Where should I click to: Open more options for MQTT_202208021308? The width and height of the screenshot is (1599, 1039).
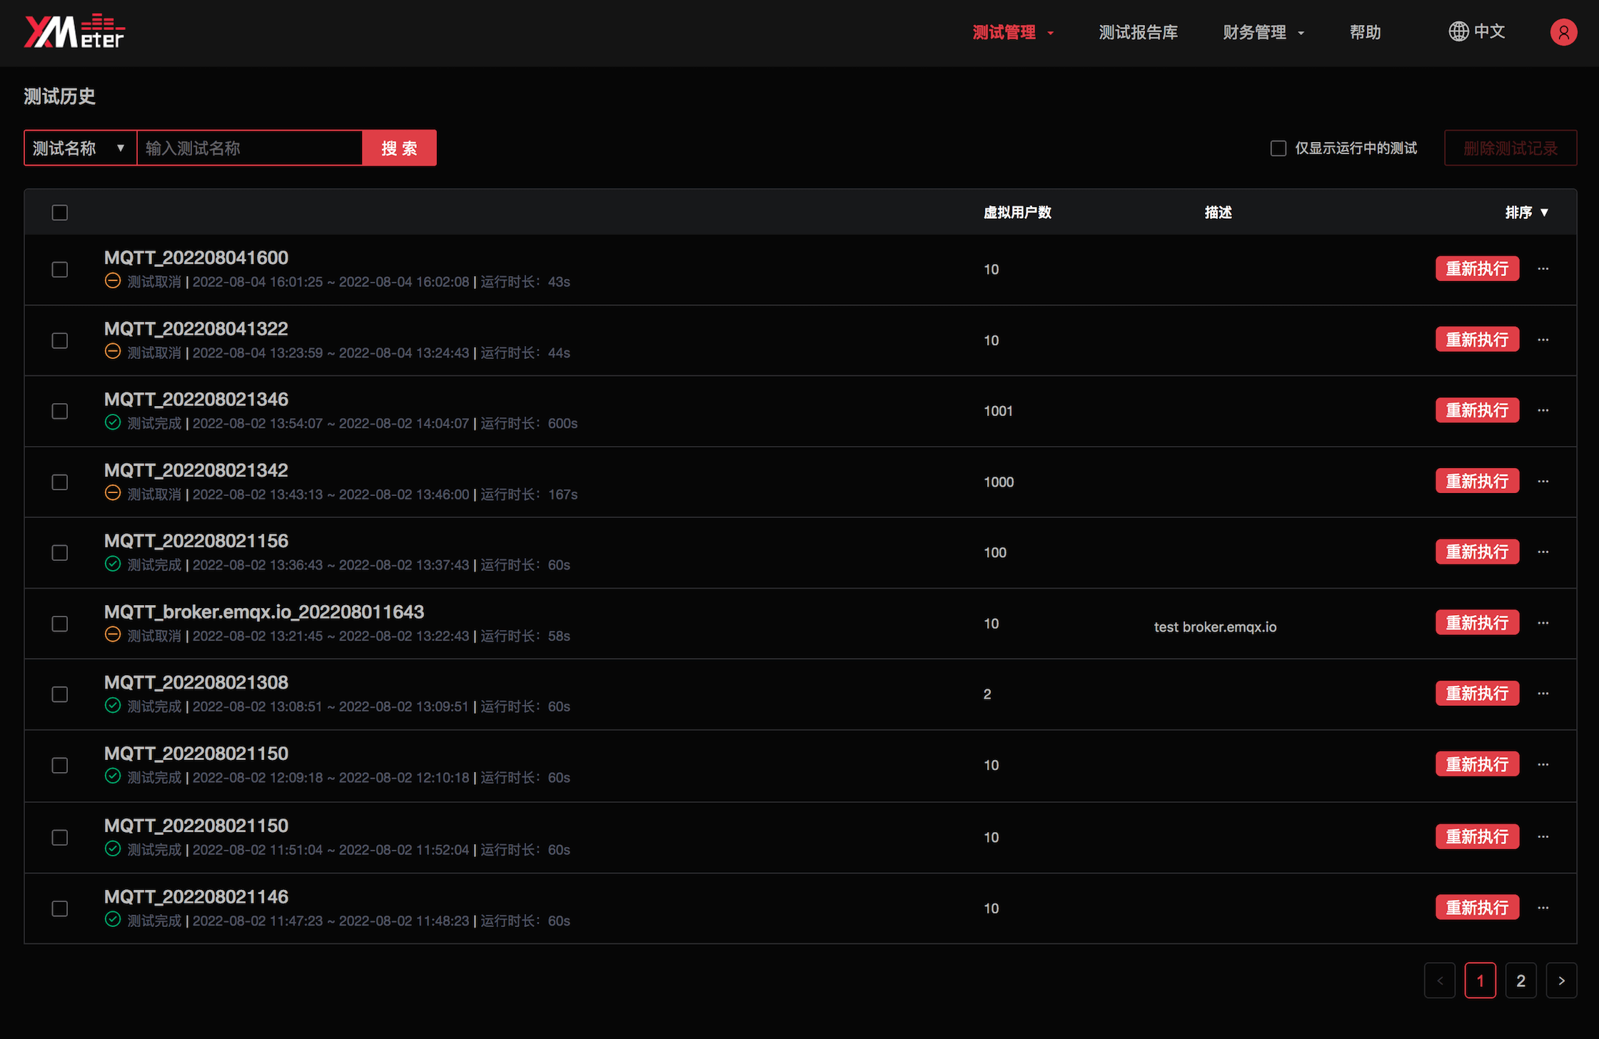[x=1543, y=694]
